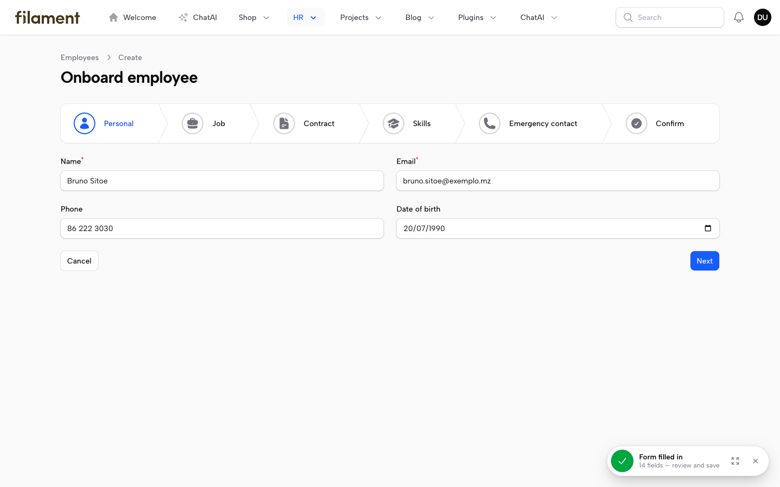The height and width of the screenshot is (487, 780).
Task: Click the Skills step graduation cap icon
Action: point(394,123)
